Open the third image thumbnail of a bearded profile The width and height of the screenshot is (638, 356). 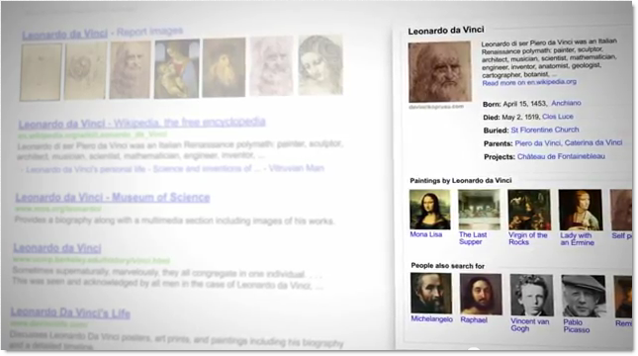130,69
